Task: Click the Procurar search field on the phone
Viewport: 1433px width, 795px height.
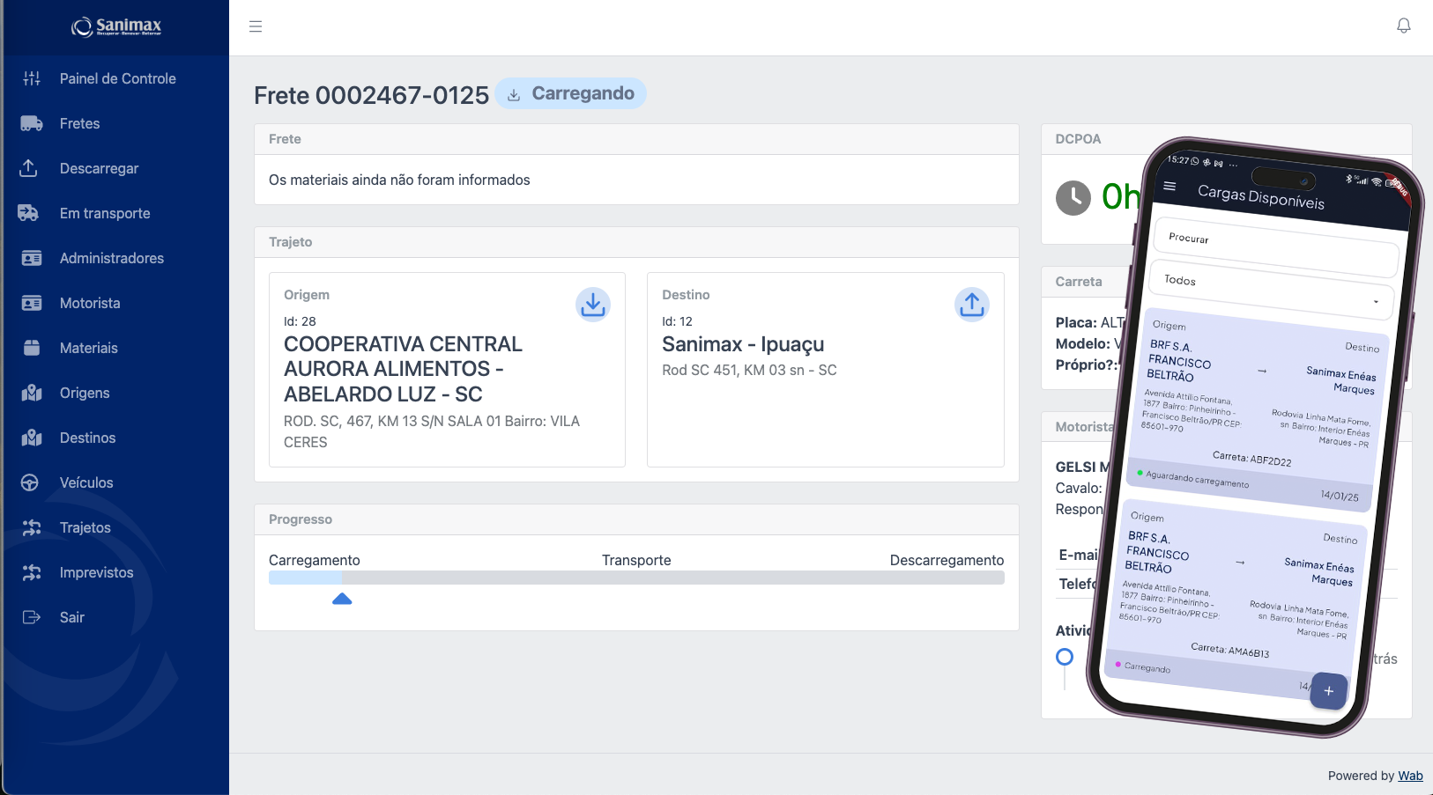Action: 1277,248
